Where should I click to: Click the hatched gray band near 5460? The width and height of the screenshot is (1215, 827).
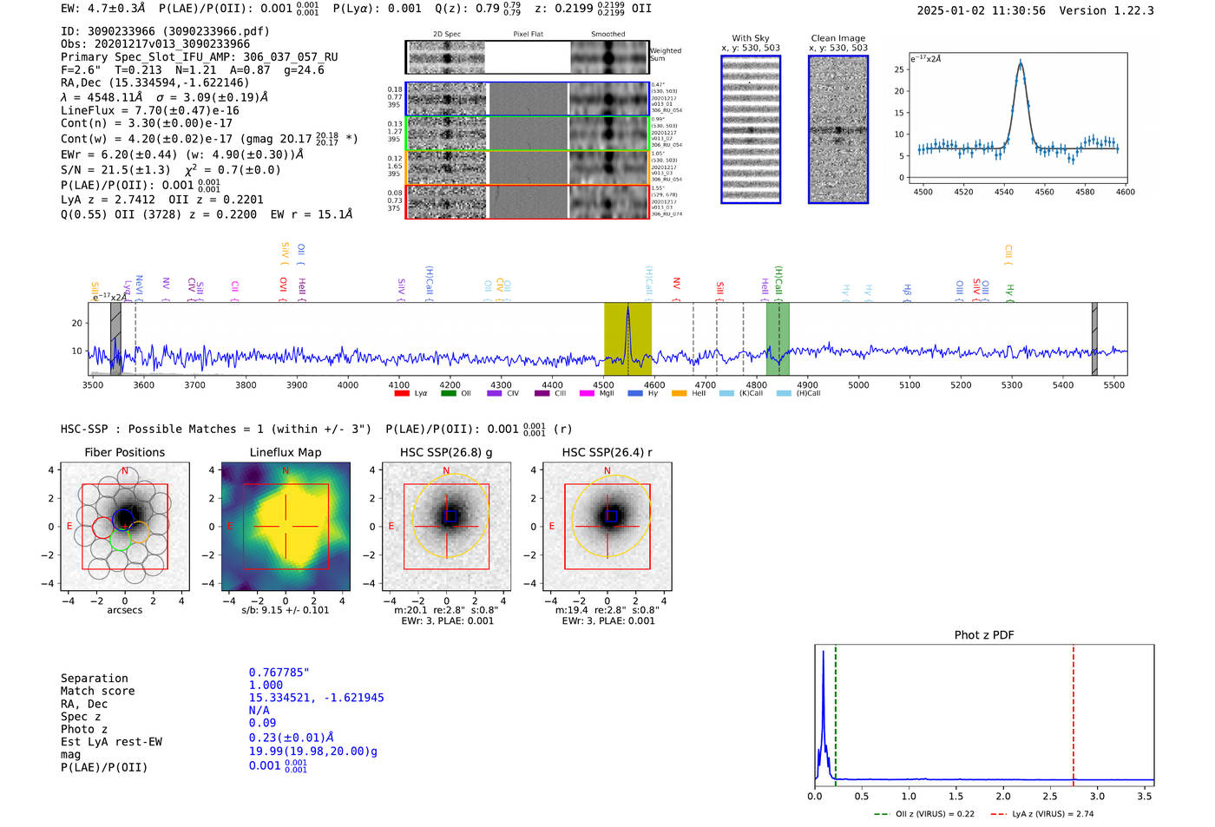1094,339
